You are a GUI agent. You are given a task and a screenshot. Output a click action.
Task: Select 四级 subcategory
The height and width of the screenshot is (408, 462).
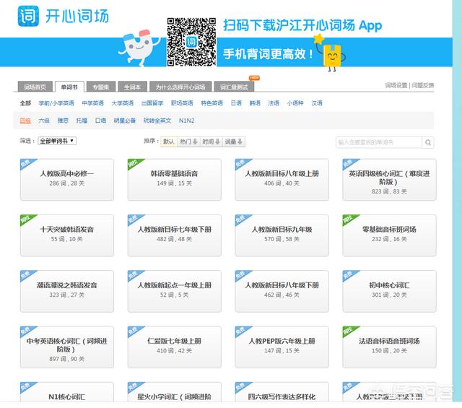pos(25,121)
